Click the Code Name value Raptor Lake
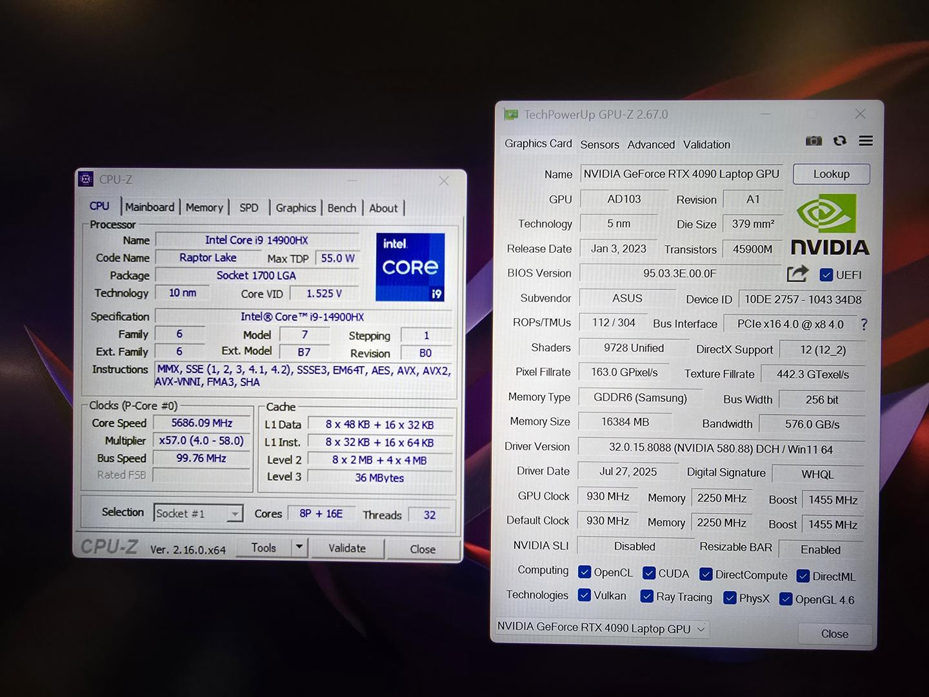The image size is (929, 697). [208, 258]
